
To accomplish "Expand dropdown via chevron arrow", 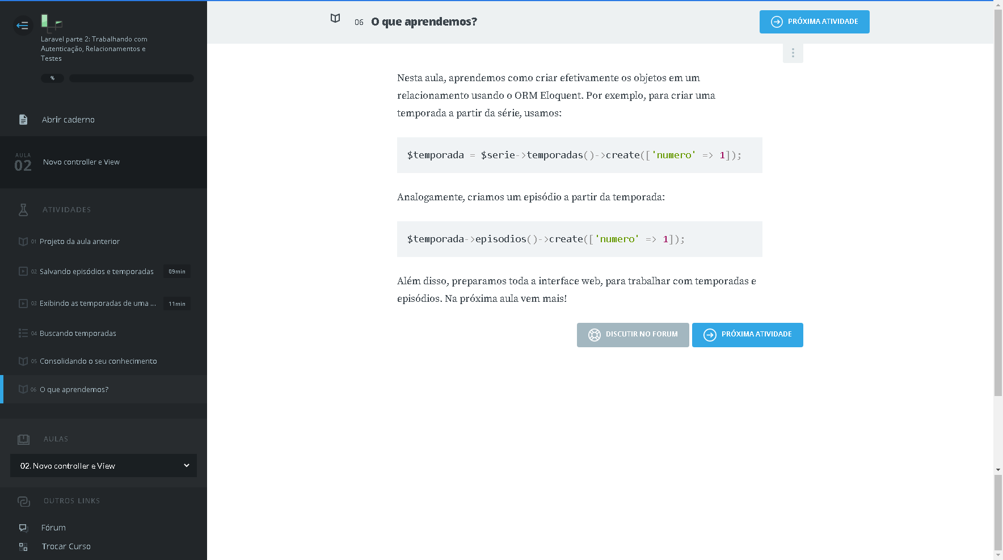I will (187, 466).
